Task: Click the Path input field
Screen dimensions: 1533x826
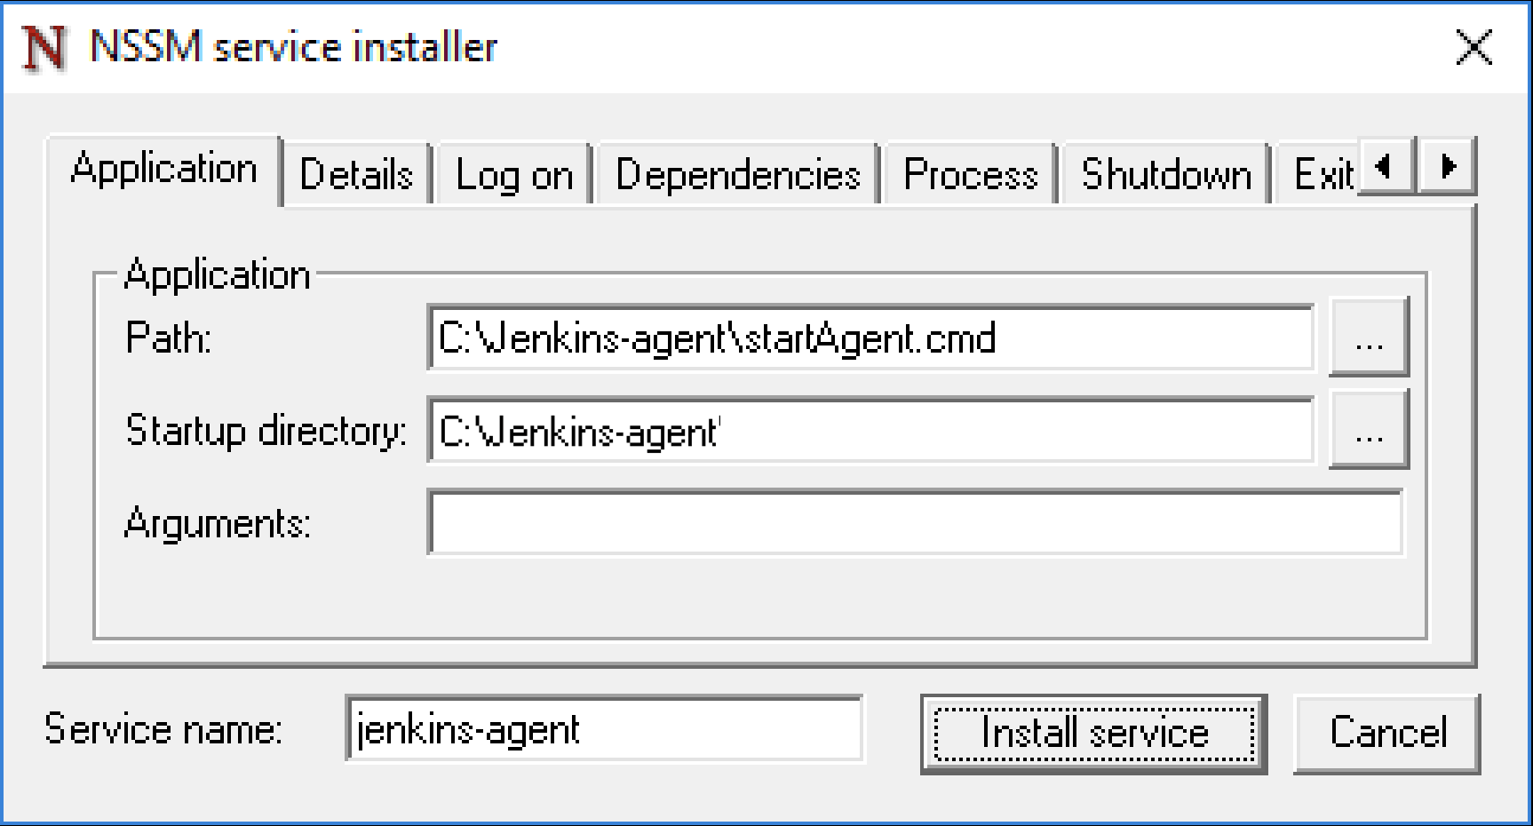Action: (869, 338)
